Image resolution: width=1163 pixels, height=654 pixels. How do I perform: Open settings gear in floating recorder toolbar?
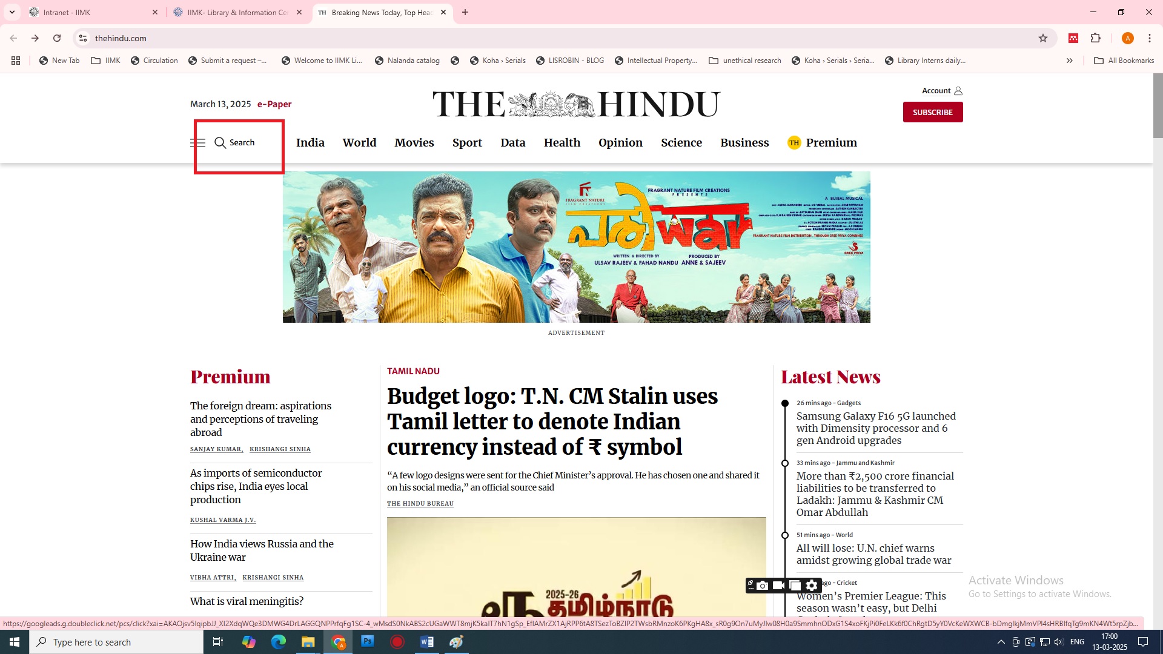812,586
